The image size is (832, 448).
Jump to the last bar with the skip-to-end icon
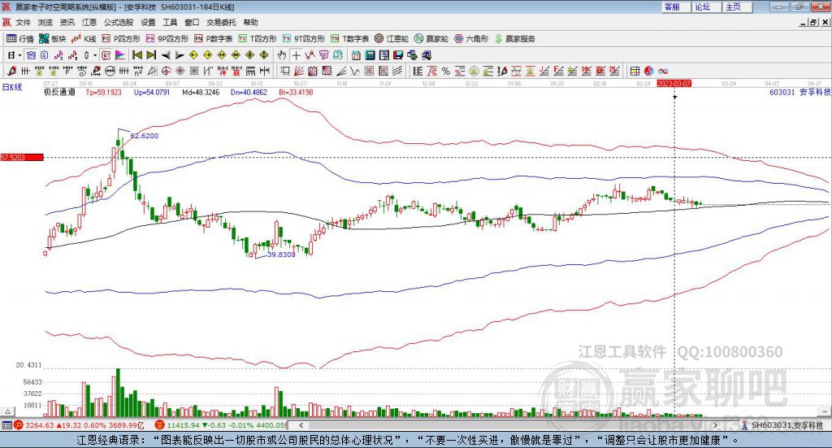coord(151,55)
